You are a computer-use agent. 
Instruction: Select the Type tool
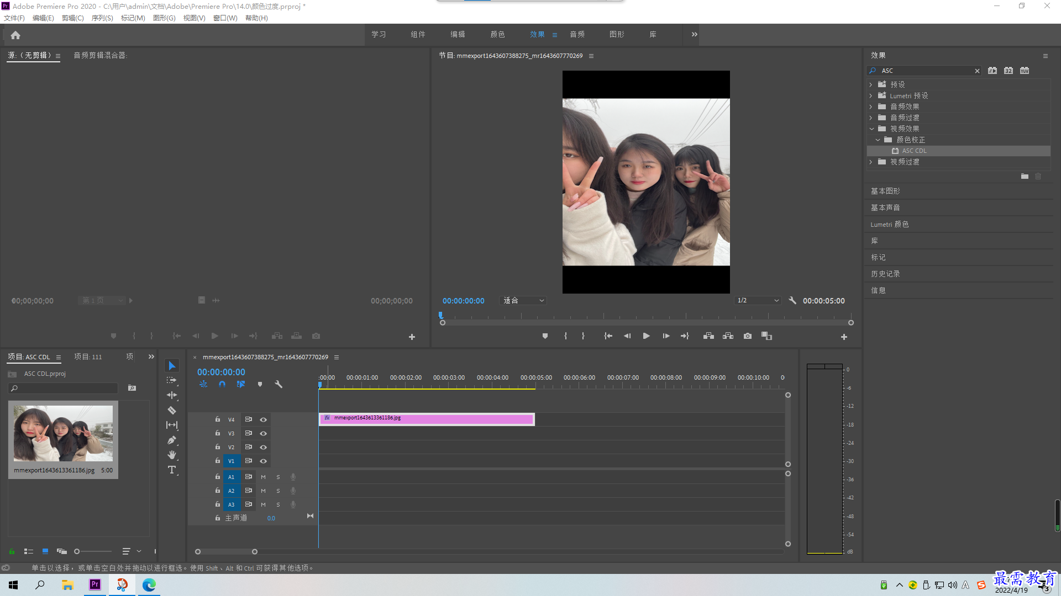172,470
